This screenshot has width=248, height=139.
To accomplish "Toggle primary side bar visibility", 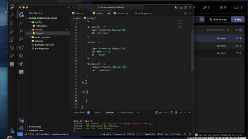I will (x=176, y=7).
